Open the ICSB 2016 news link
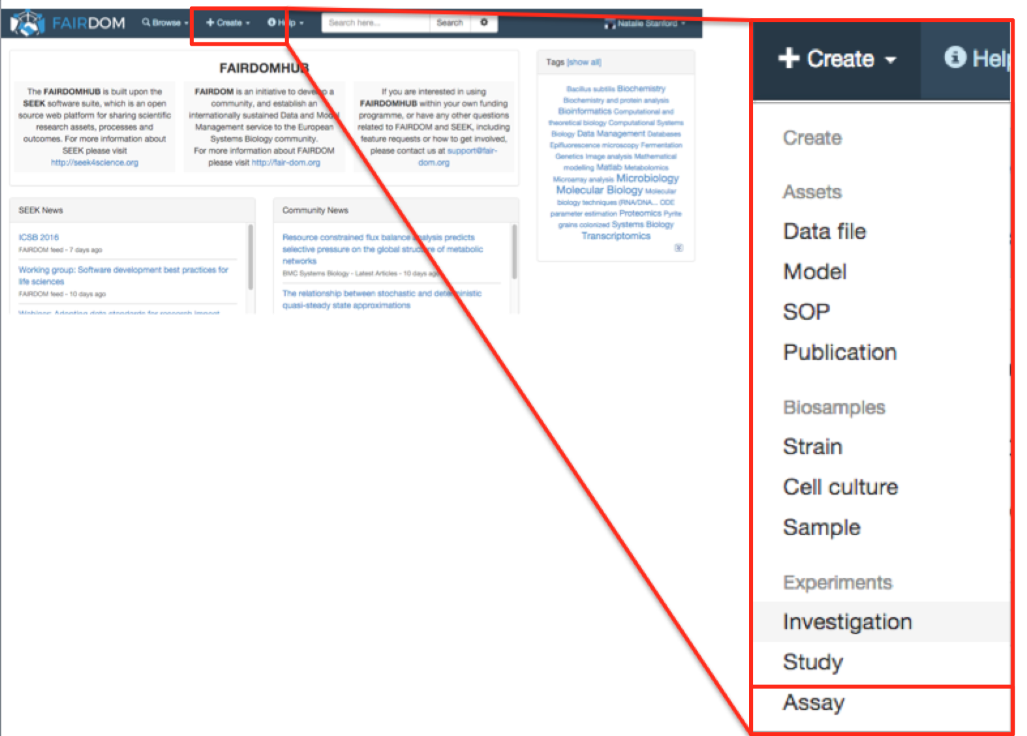Image resolution: width=1027 pixels, height=736 pixels. click(x=38, y=238)
